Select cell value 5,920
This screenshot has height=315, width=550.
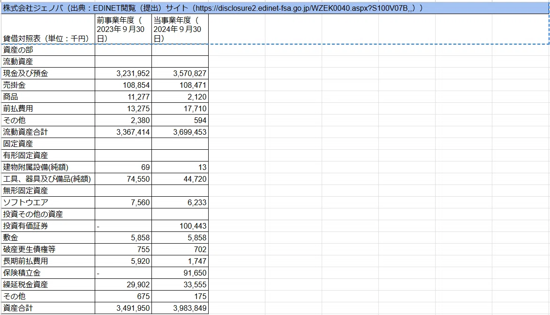[123, 261]
